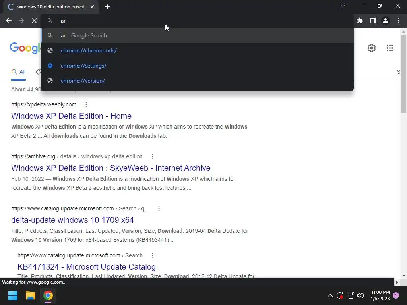Select chrome://version/ suggestion
Image resolution: width=407 pixels, height=305 pixels.
pyautogui.click(x=197, y=81)
